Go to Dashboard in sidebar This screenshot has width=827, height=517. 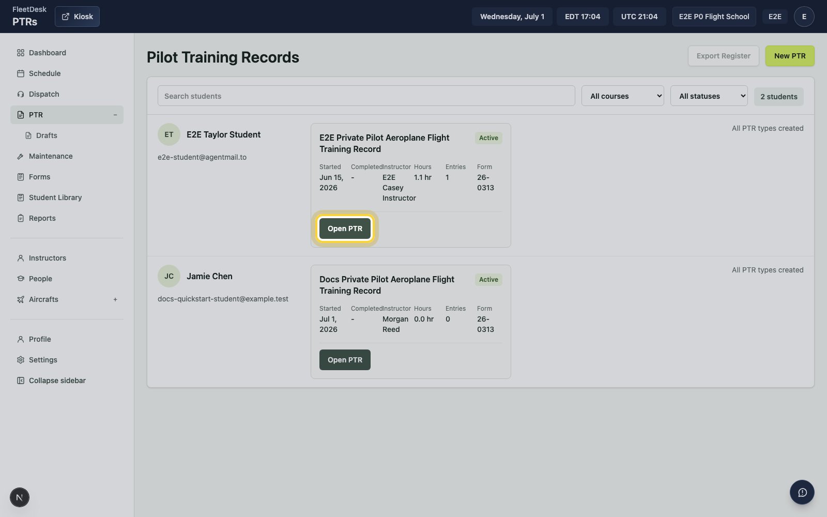[x=67, y=53]
